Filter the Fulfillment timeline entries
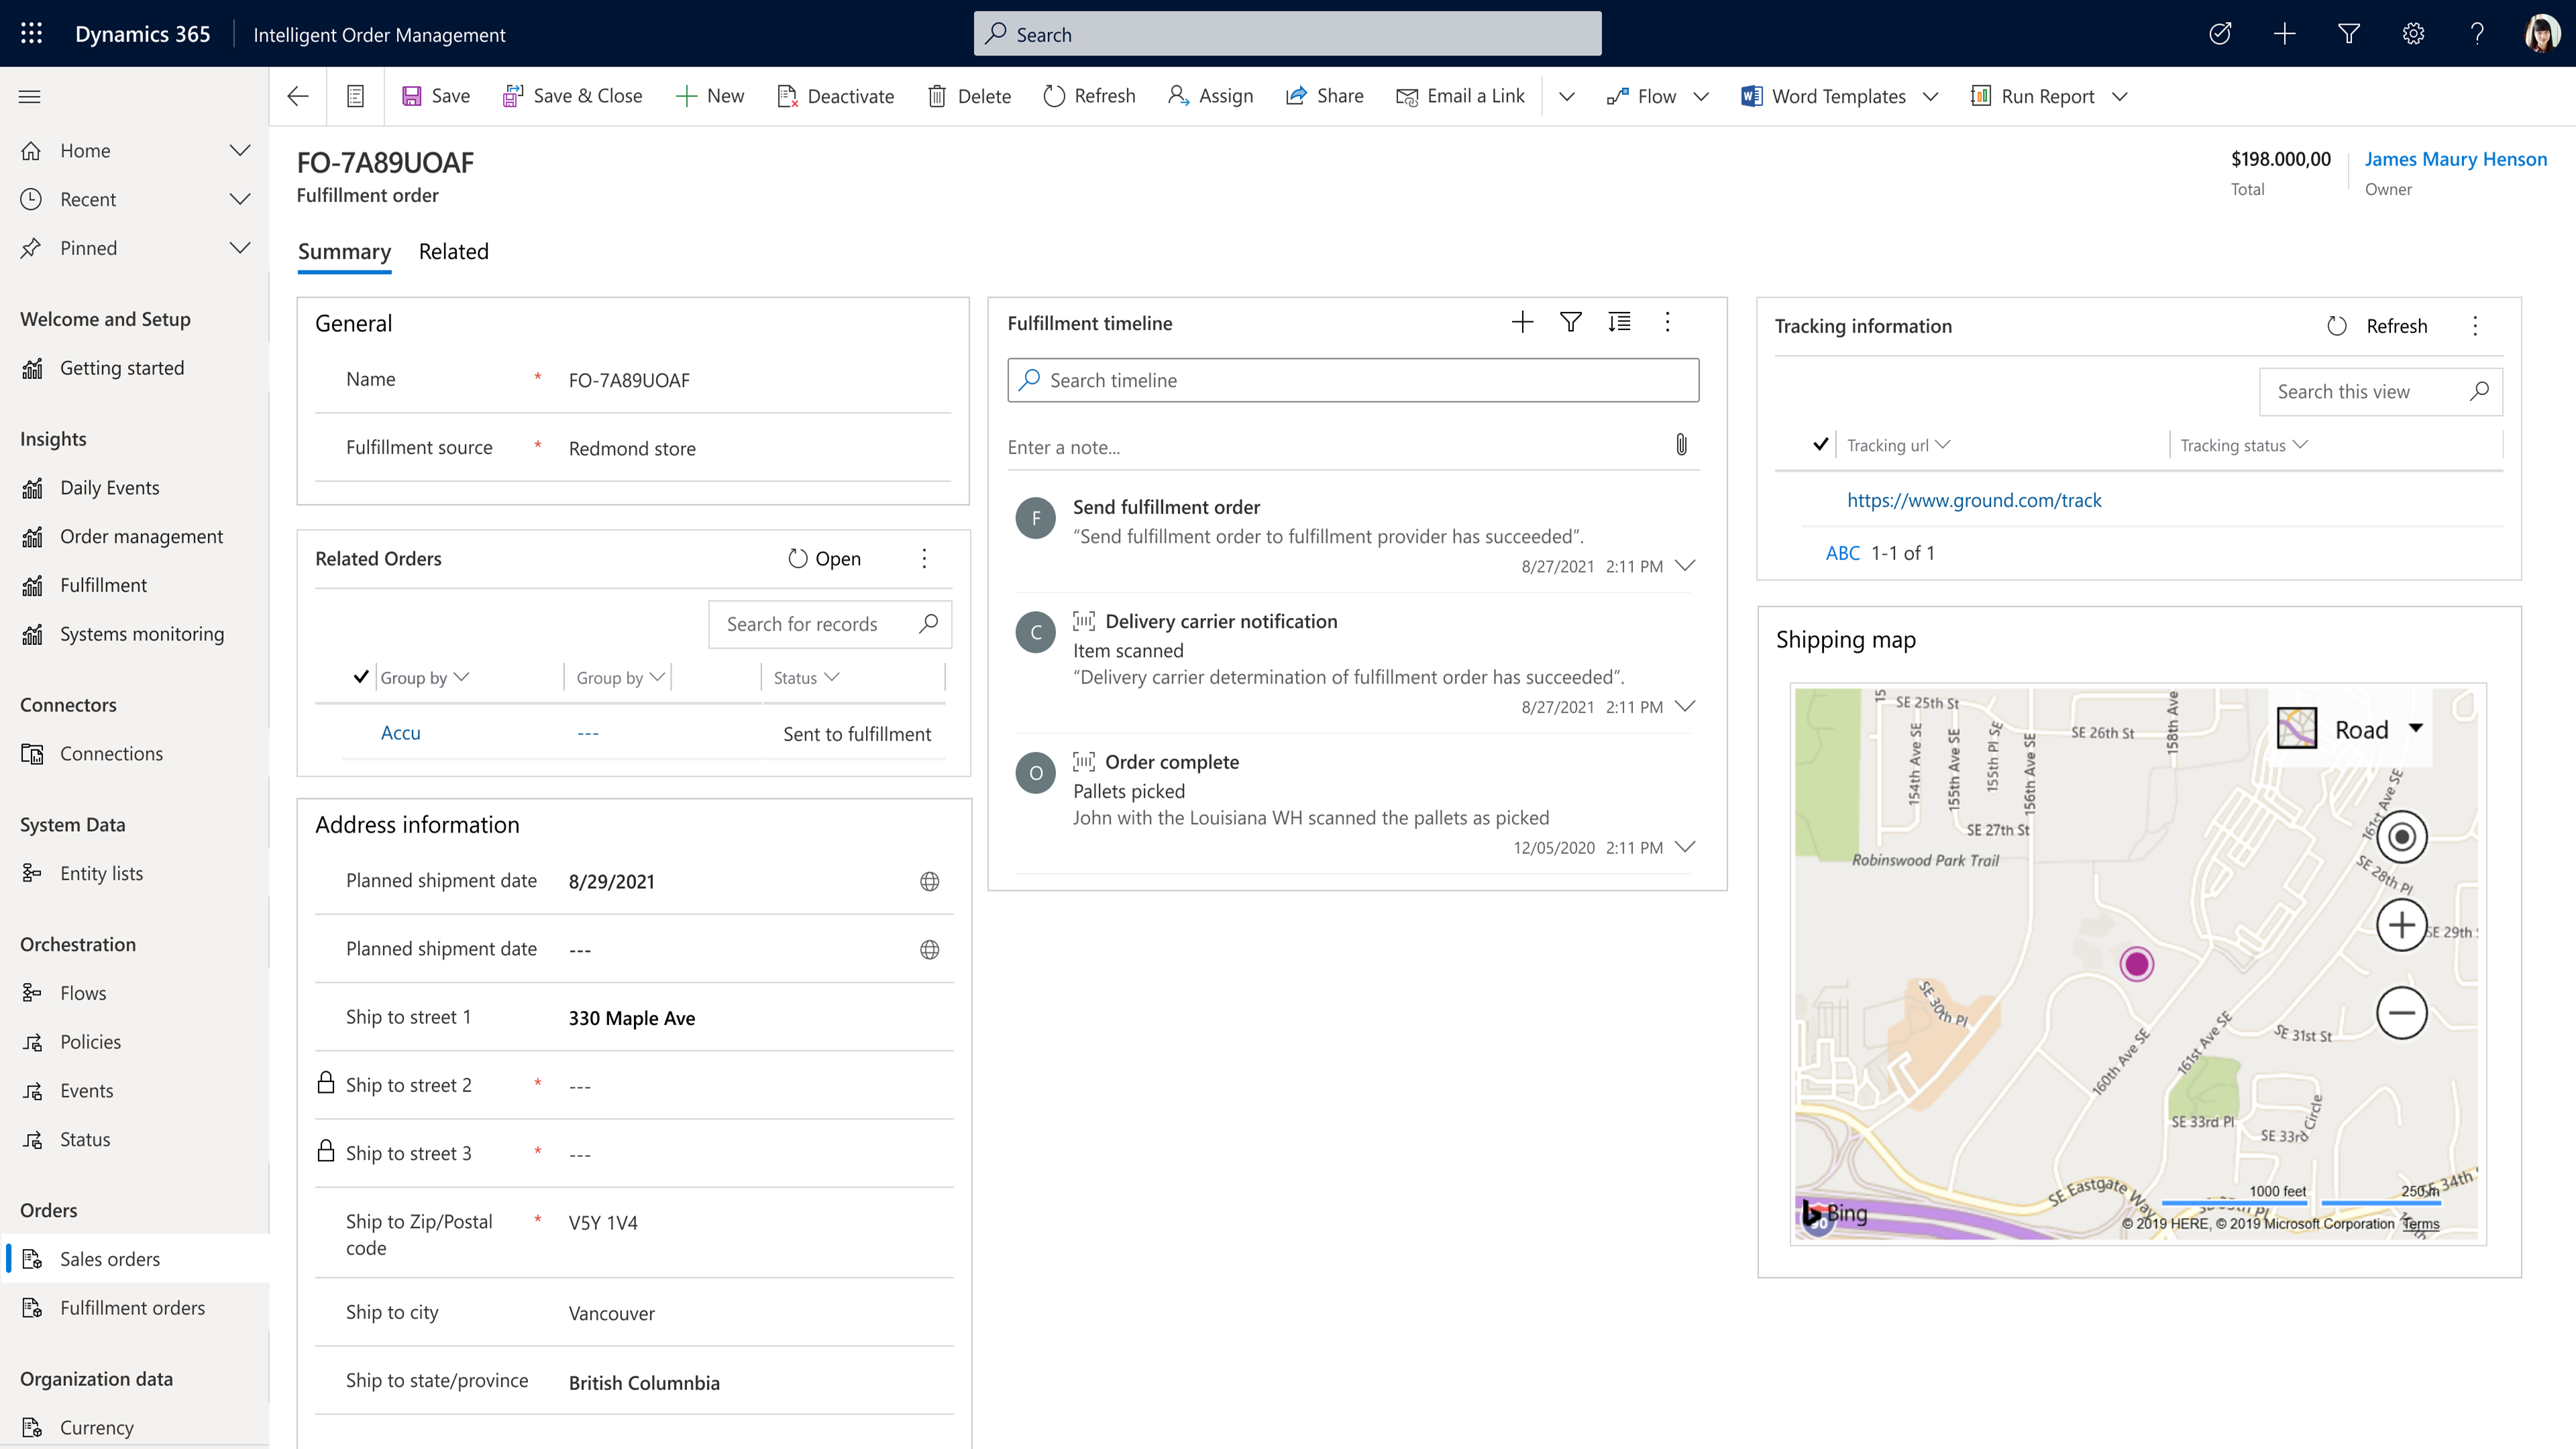Screen dimensions: 2576x1449 (1570, 322)
